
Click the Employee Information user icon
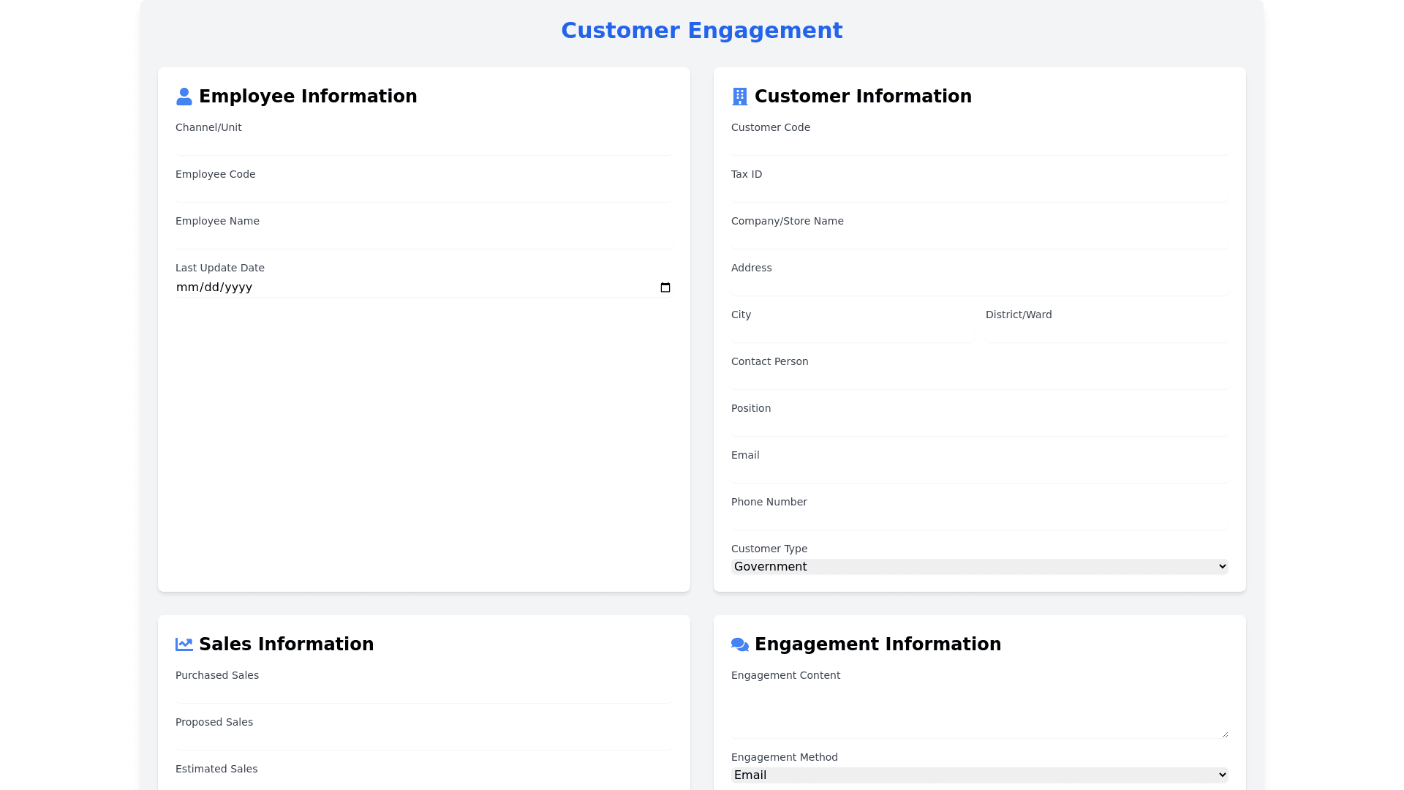click(184, 97)
